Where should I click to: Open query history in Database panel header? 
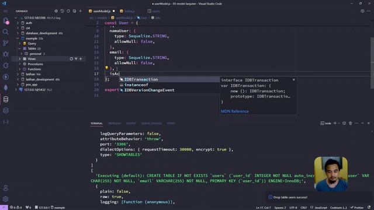[x=63, y=11]
